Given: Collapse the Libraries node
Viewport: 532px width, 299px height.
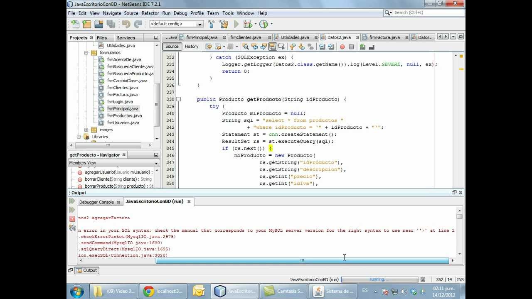Looking at the screenshot, I should 79,137.
